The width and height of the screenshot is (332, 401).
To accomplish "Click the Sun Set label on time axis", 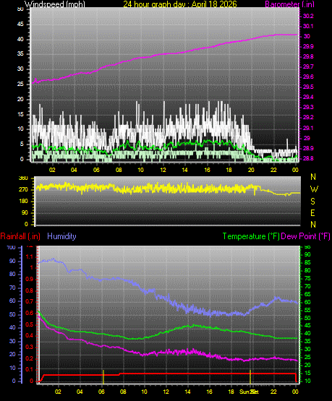I will coord(249,392).
